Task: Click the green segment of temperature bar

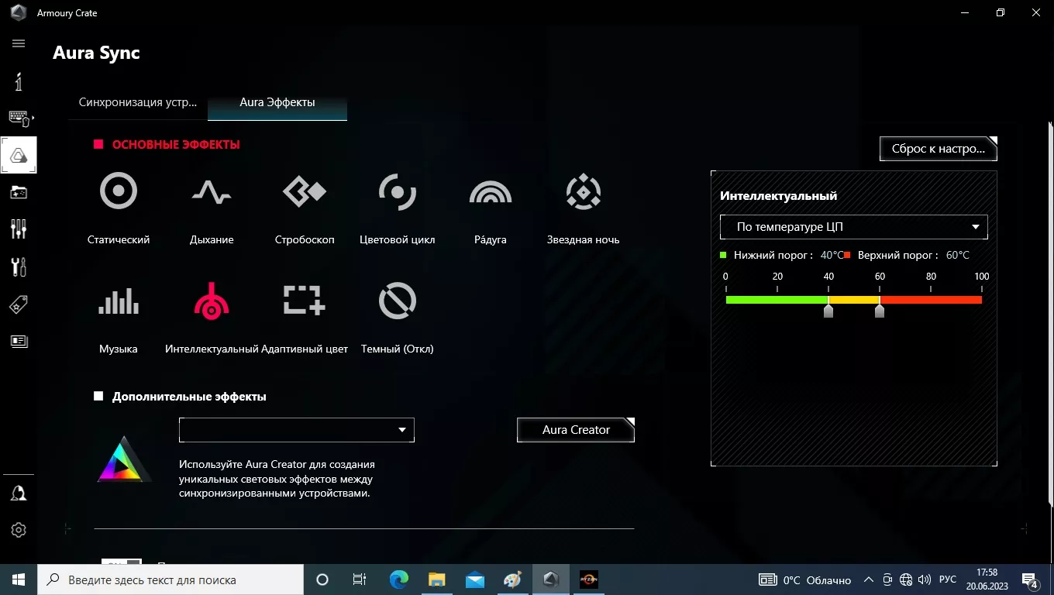Action: (777, 300)
